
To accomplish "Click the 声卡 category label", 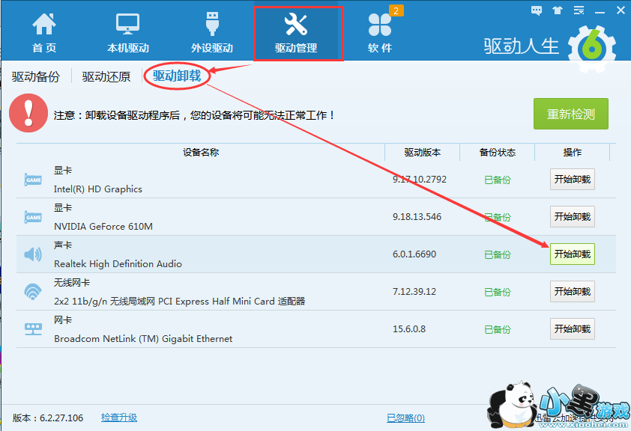I will click(x=63, y=245).
